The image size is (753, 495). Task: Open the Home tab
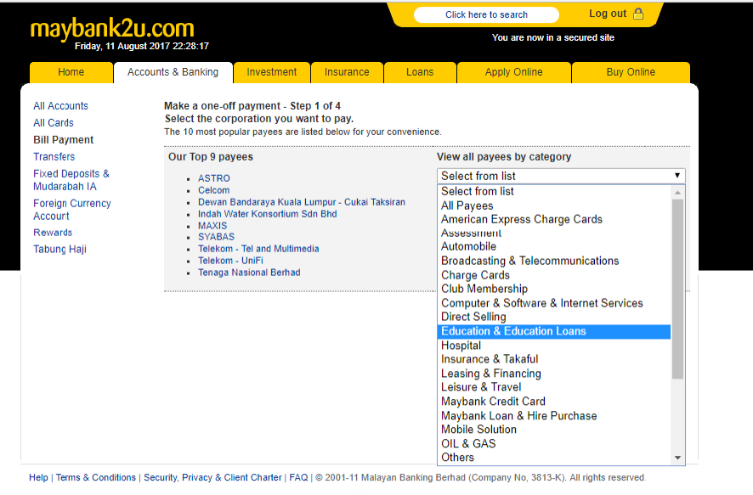tap(71, 72)
